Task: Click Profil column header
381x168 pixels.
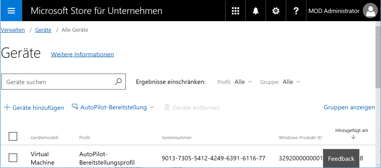Action: (x=84, y=138)
